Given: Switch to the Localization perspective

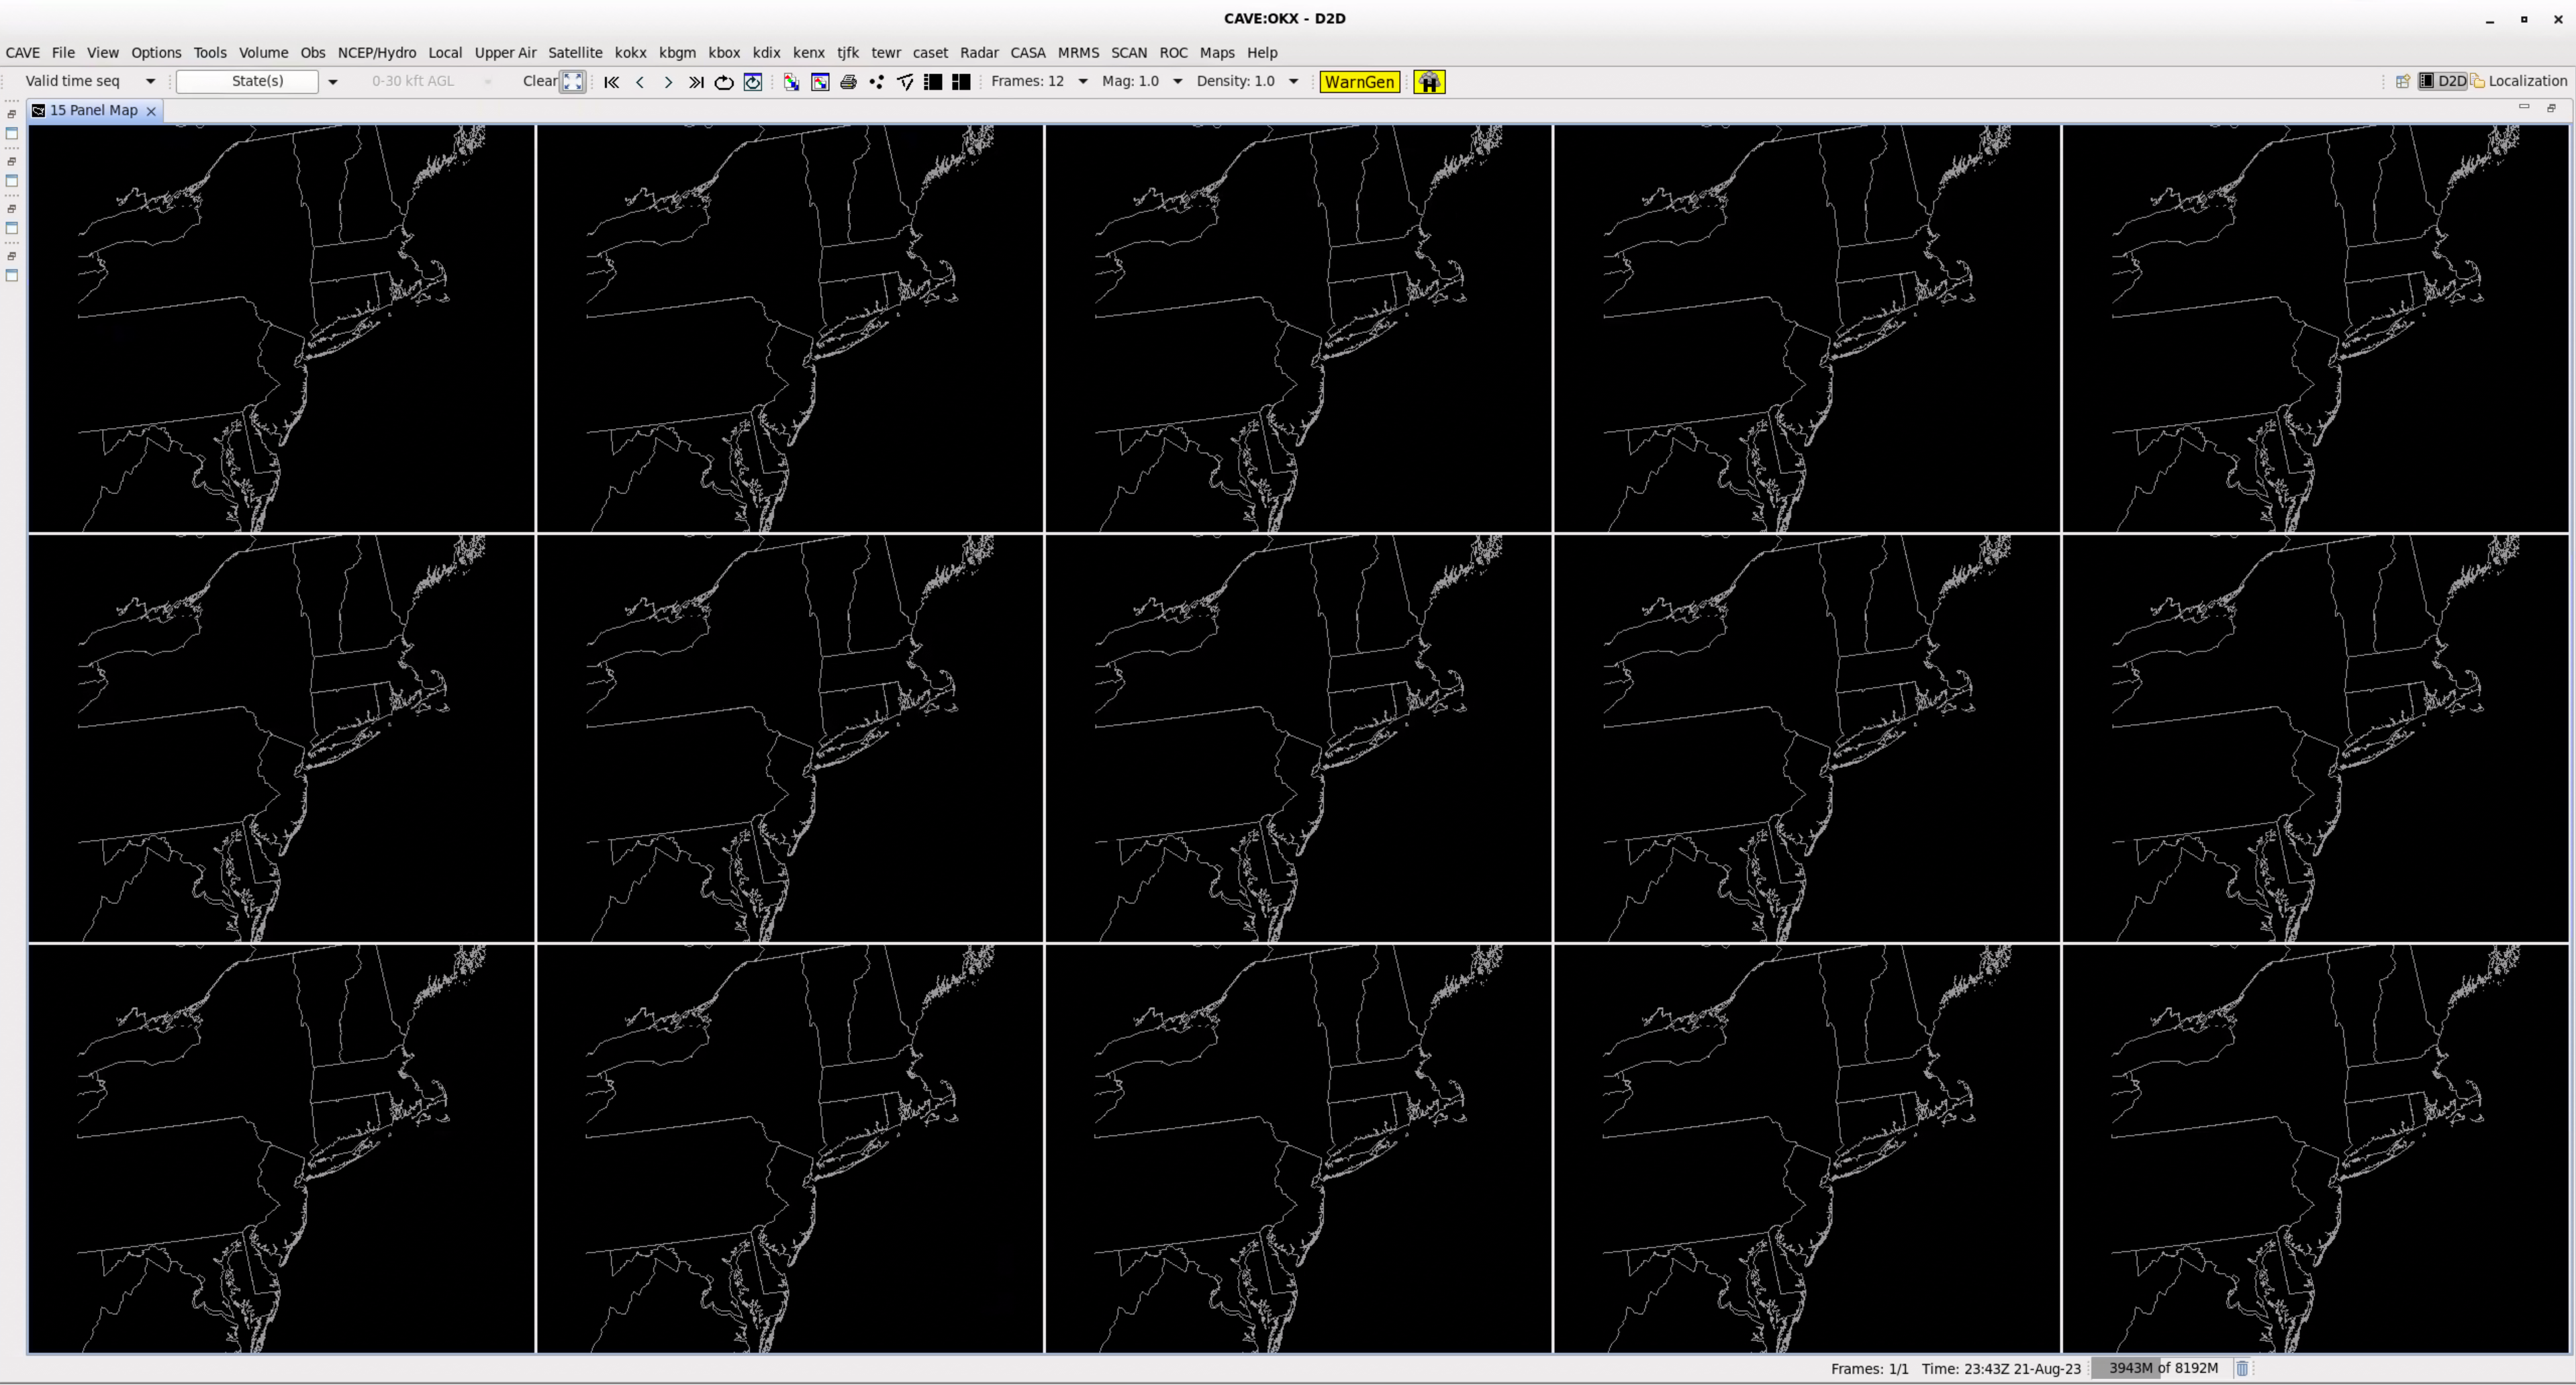Looking at the screenshot, I should pyautogui.click(x=2518, y=81).
